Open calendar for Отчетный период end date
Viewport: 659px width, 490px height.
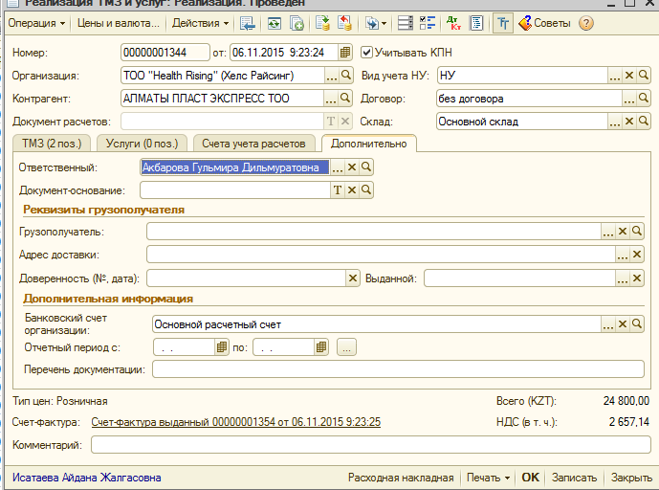click(x=321, y=347)
